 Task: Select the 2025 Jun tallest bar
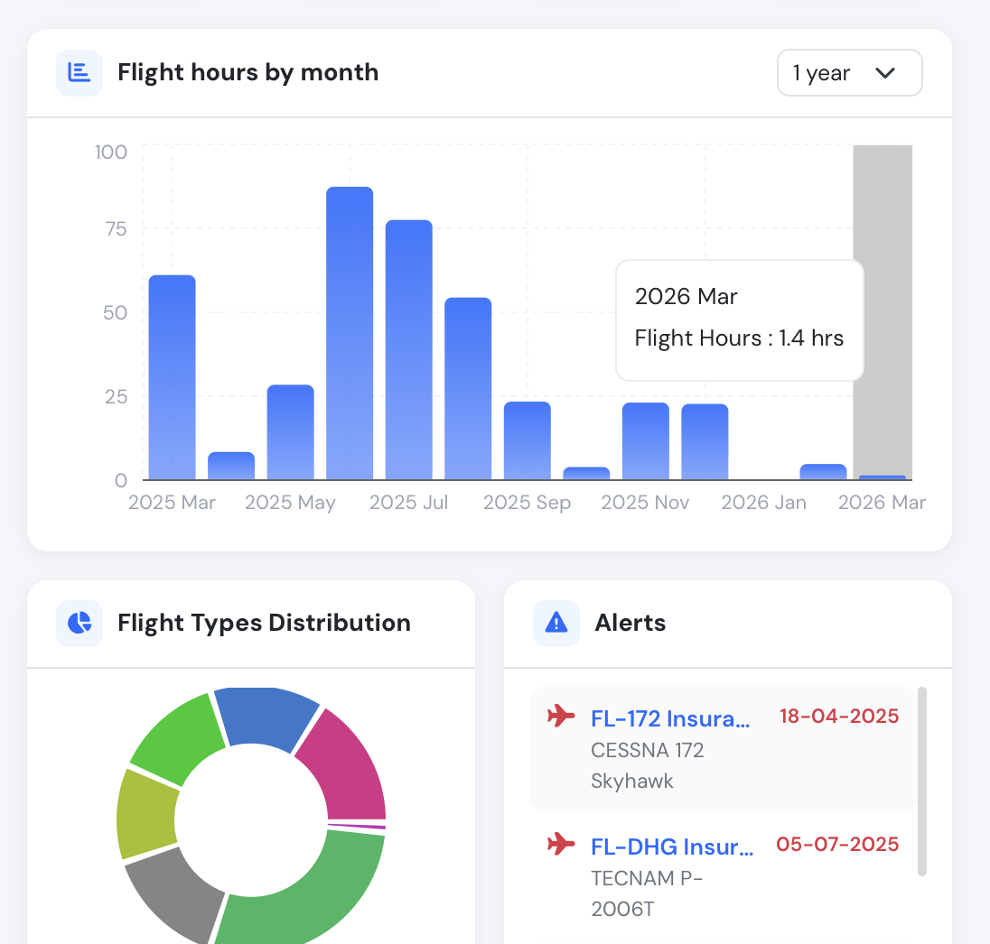(350, 333)
